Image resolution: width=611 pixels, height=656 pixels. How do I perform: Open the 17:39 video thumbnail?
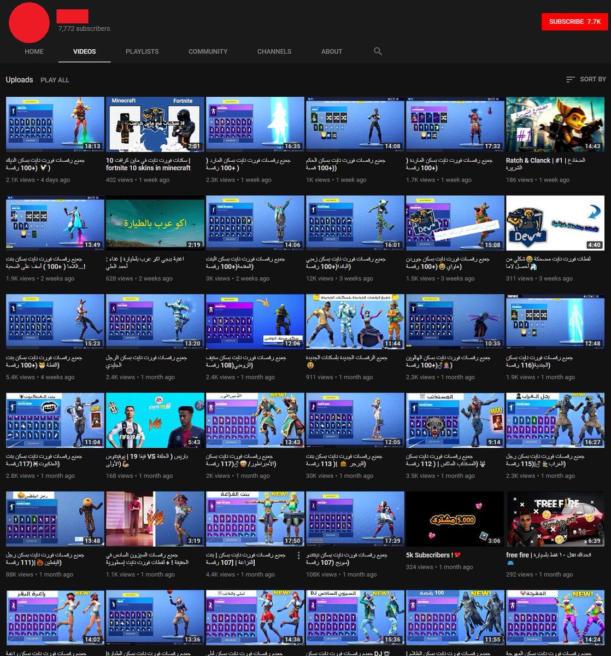point(355,519)
